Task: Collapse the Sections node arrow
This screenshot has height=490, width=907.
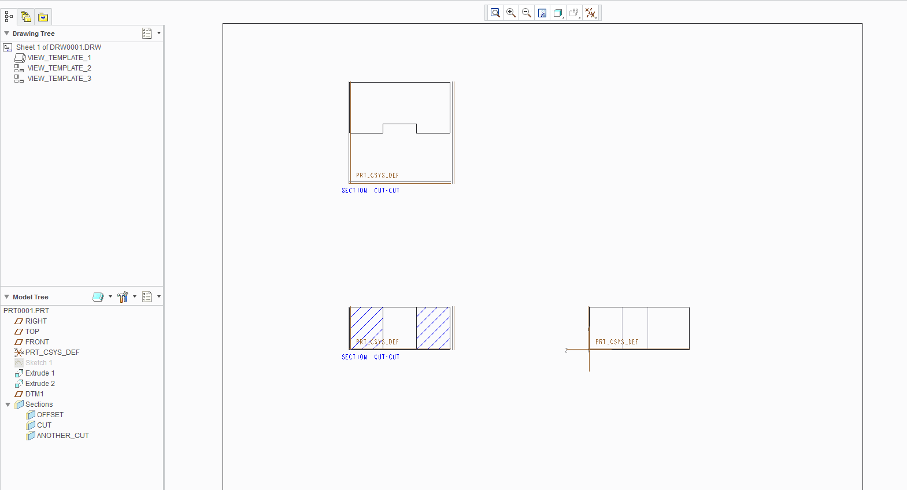Action: pyautogui.click(x=8, y=404)
